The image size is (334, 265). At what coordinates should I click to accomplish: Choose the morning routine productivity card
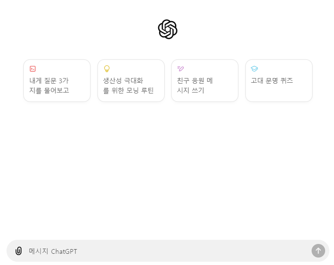131,81
